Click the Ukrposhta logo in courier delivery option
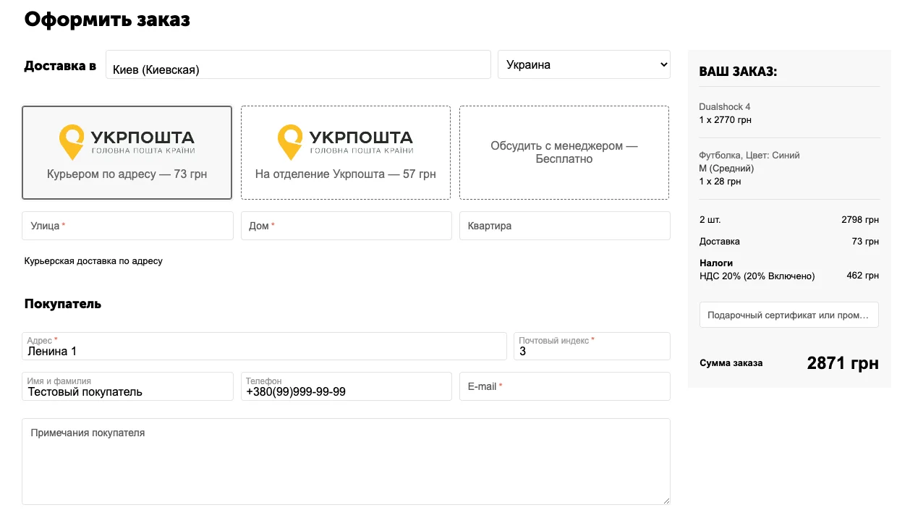Image resolution: width=897 pixels, height=518 pixels. tap(127, 142)
